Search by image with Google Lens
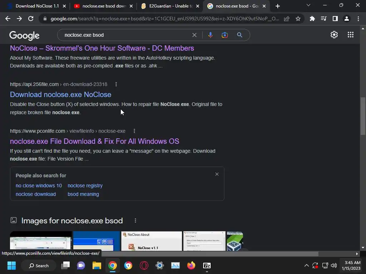 pos(224,35)
